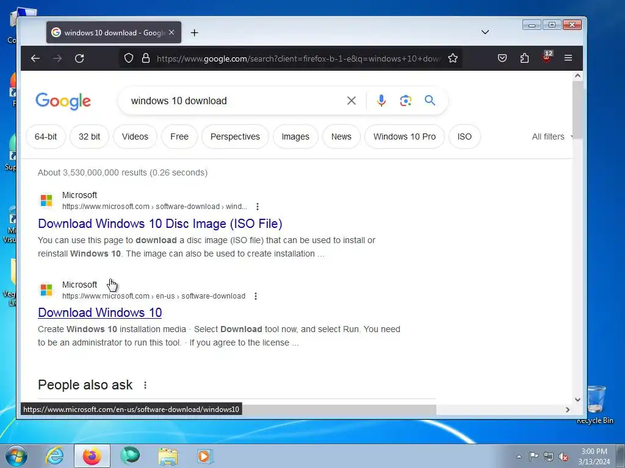Click the Firefox taskbar icon

(92, 456)
